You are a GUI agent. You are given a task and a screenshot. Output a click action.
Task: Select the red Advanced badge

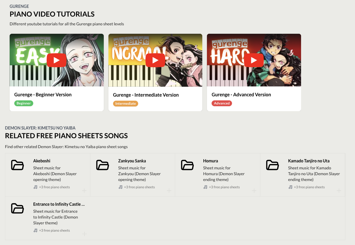222,103
